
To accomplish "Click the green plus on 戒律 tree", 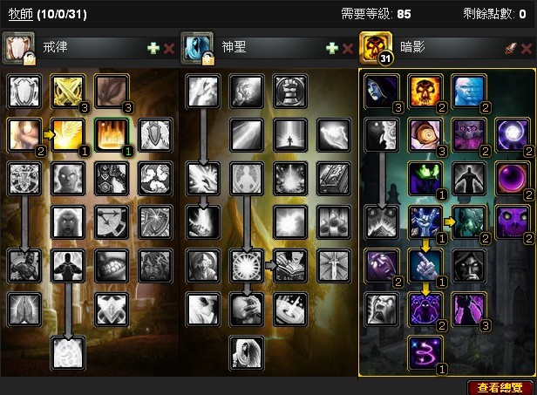I will tap(153, 48).
